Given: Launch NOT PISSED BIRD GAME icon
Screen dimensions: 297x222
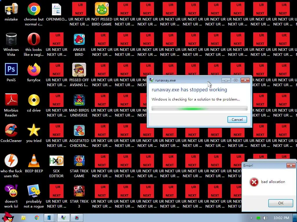Looking at the screenshot, I should [x=102, y=9].
